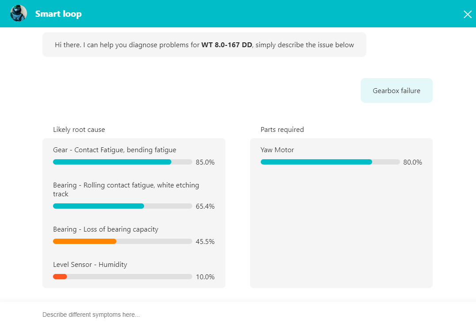Click the Smart loop title text
This screenshot has height=326, width=476.
pyautogui.click(x=58, y=14)
